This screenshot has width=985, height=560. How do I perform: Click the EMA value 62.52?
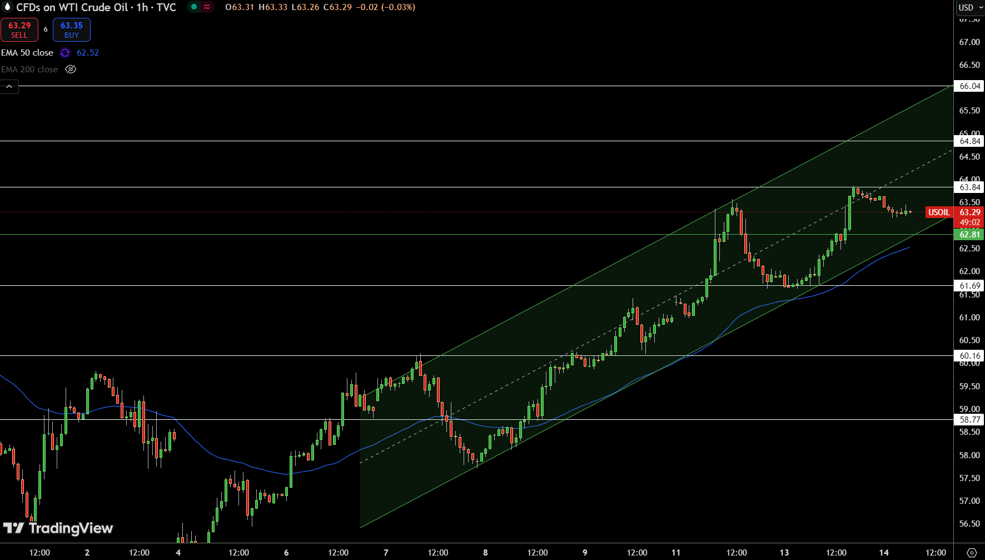coord(88,53)
